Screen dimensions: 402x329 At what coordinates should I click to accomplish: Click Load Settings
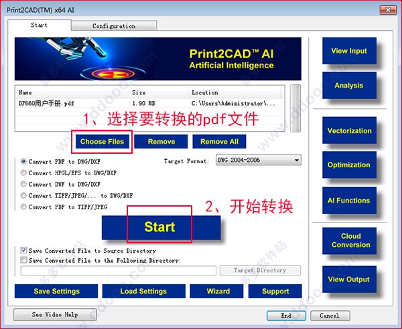(143, 291)
